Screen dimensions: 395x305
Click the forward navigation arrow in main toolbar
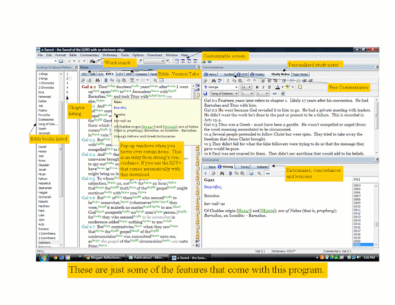click(79, 61)
